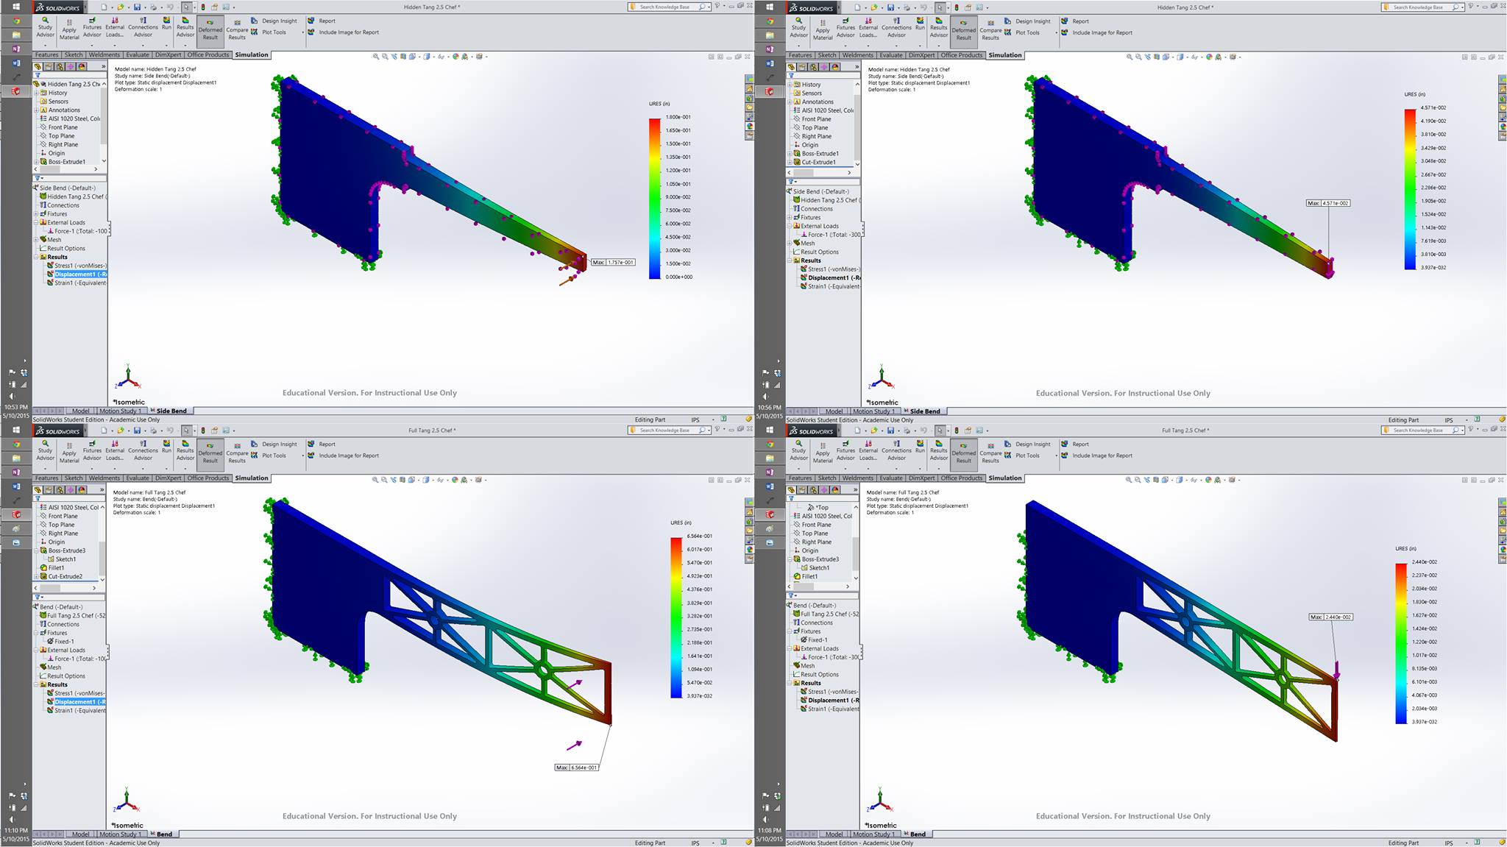Click Design Insight in window showing Max 4.571e-002

coord(1033,21)
